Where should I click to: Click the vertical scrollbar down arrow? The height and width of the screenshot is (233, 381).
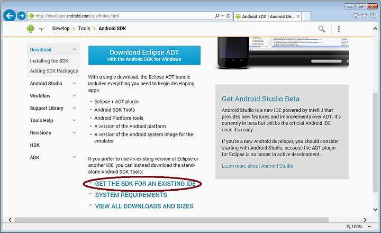[x=375, y=209]
